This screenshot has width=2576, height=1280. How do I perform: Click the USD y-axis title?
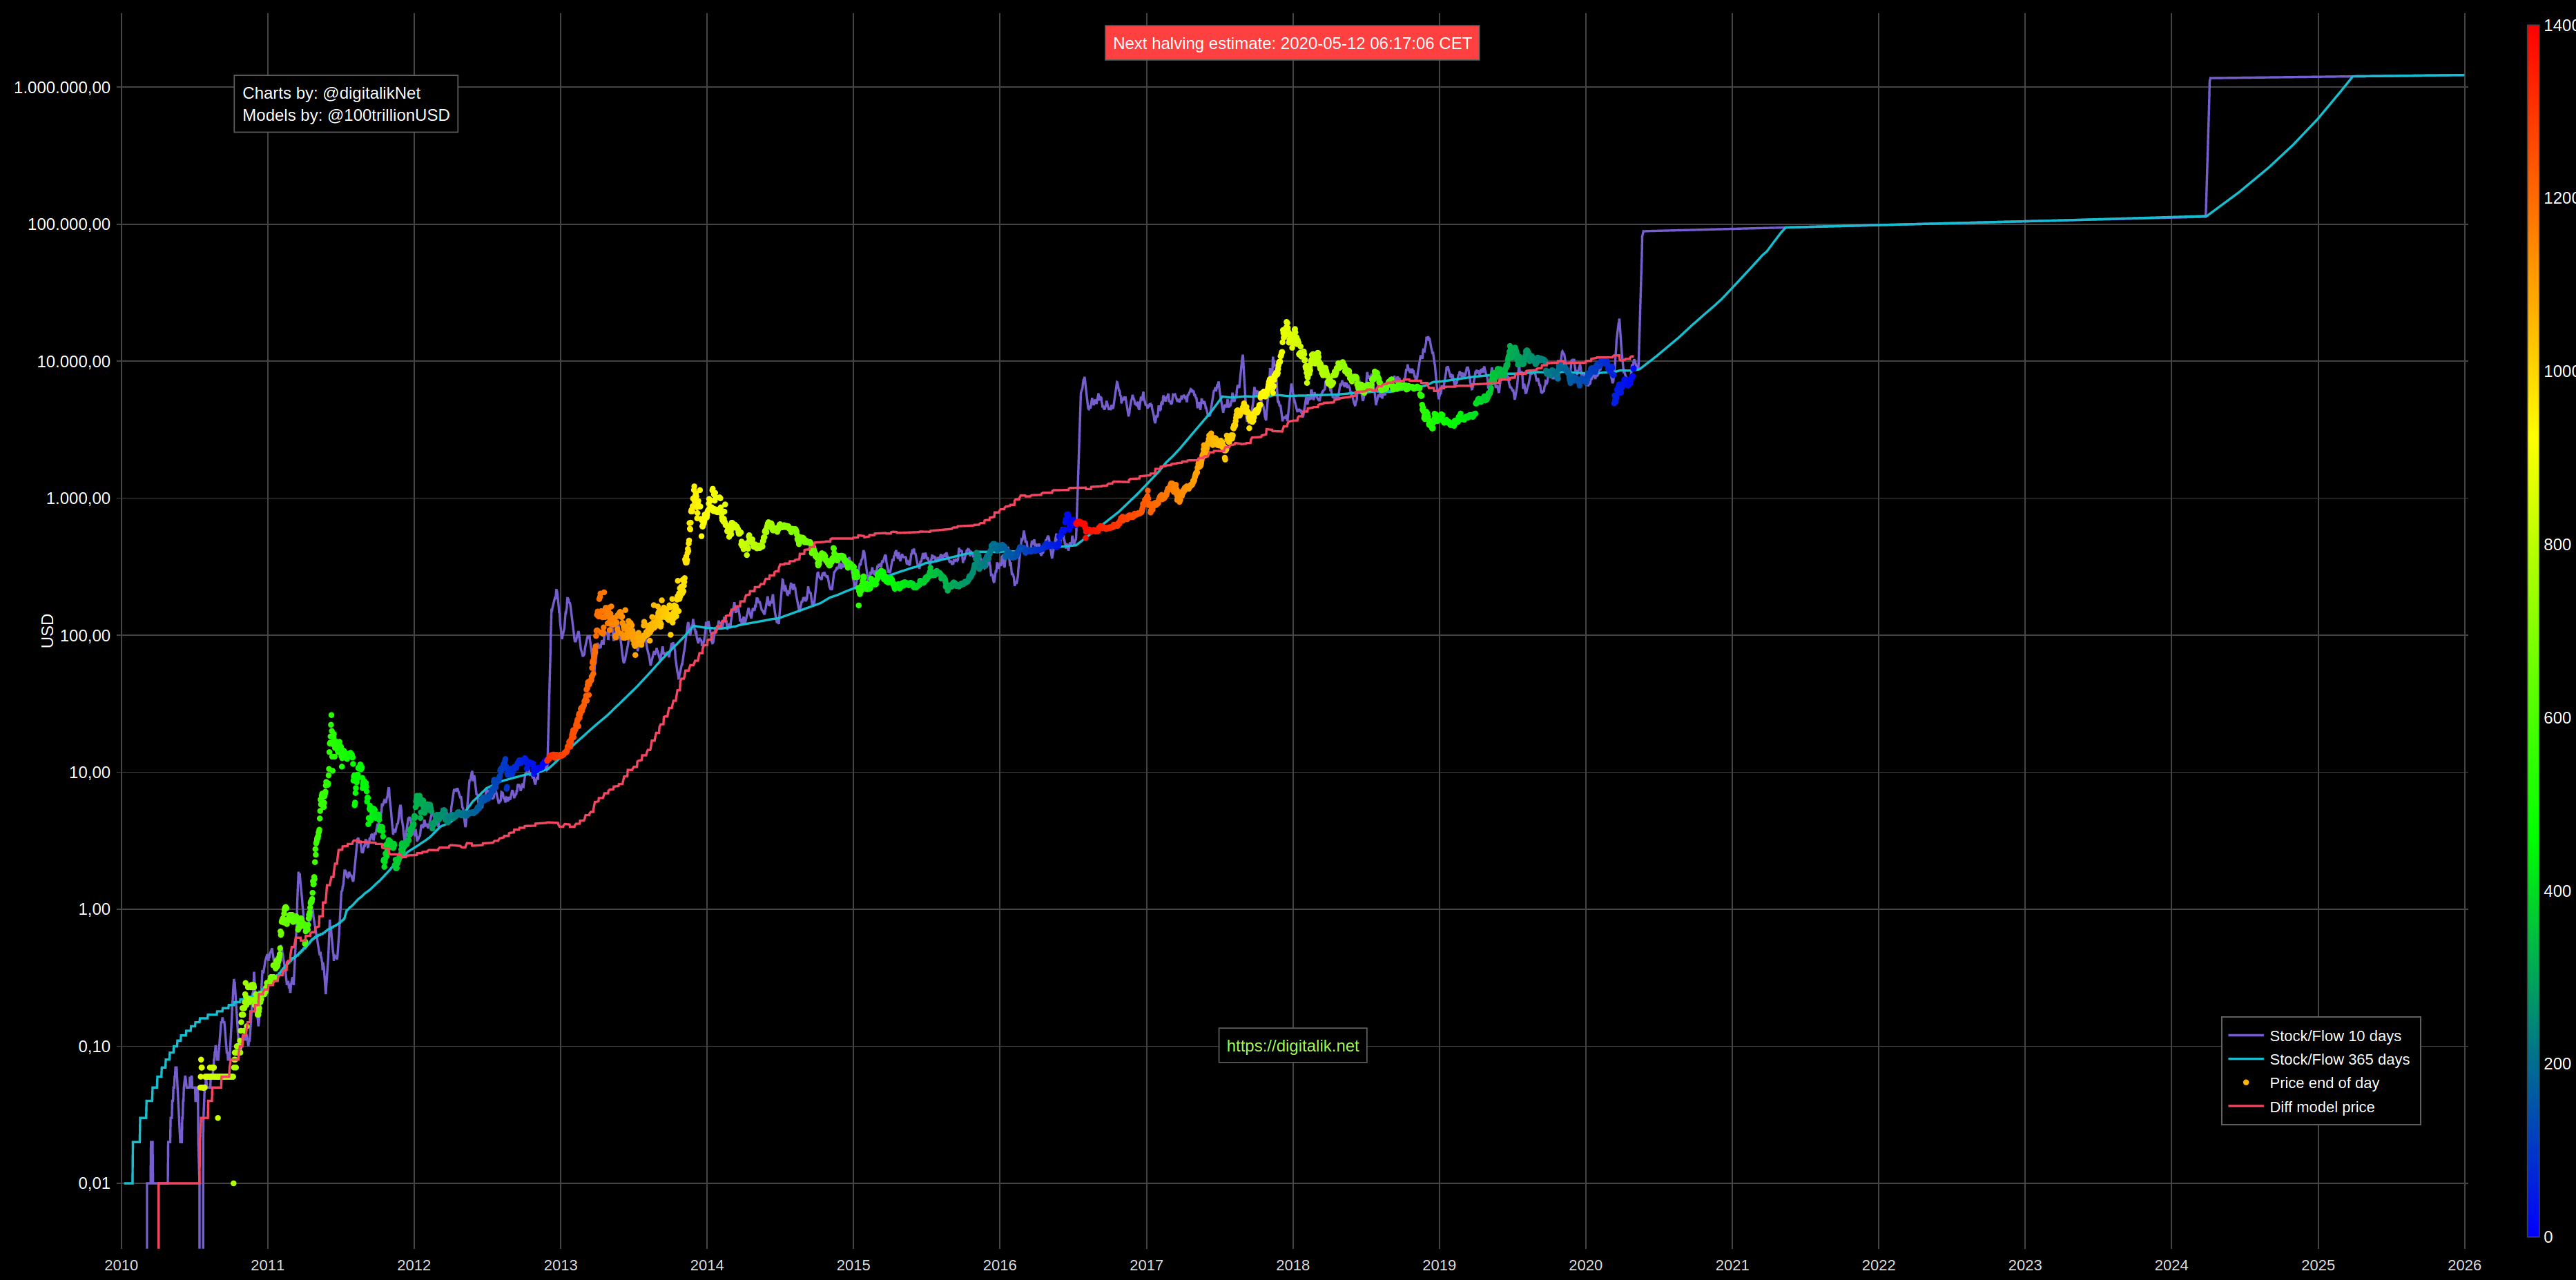(47, 630)
